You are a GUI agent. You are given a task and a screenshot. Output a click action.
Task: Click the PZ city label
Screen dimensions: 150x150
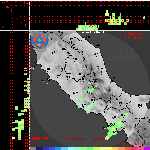145,129
